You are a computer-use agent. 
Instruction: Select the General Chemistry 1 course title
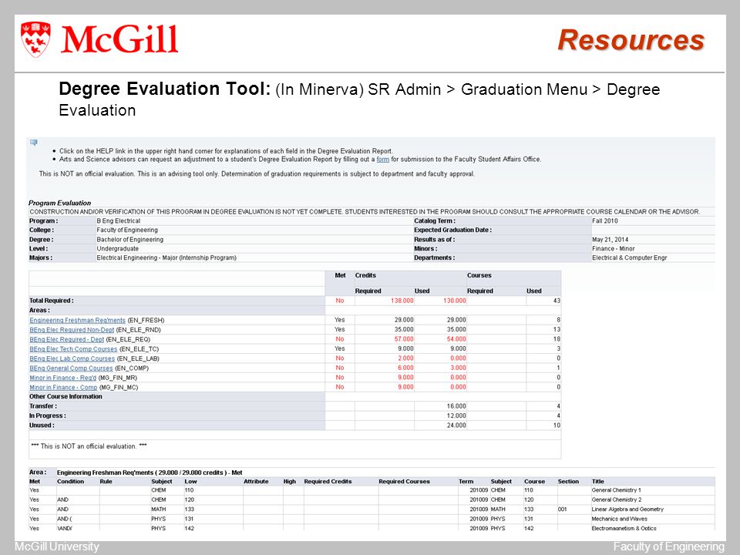tap(616, 490)
